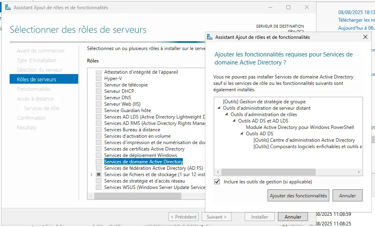The height and width of the screenshot is (227, 375).
Task: Go to Rôles de serveurs step
Action: click(x=36, y=80)
